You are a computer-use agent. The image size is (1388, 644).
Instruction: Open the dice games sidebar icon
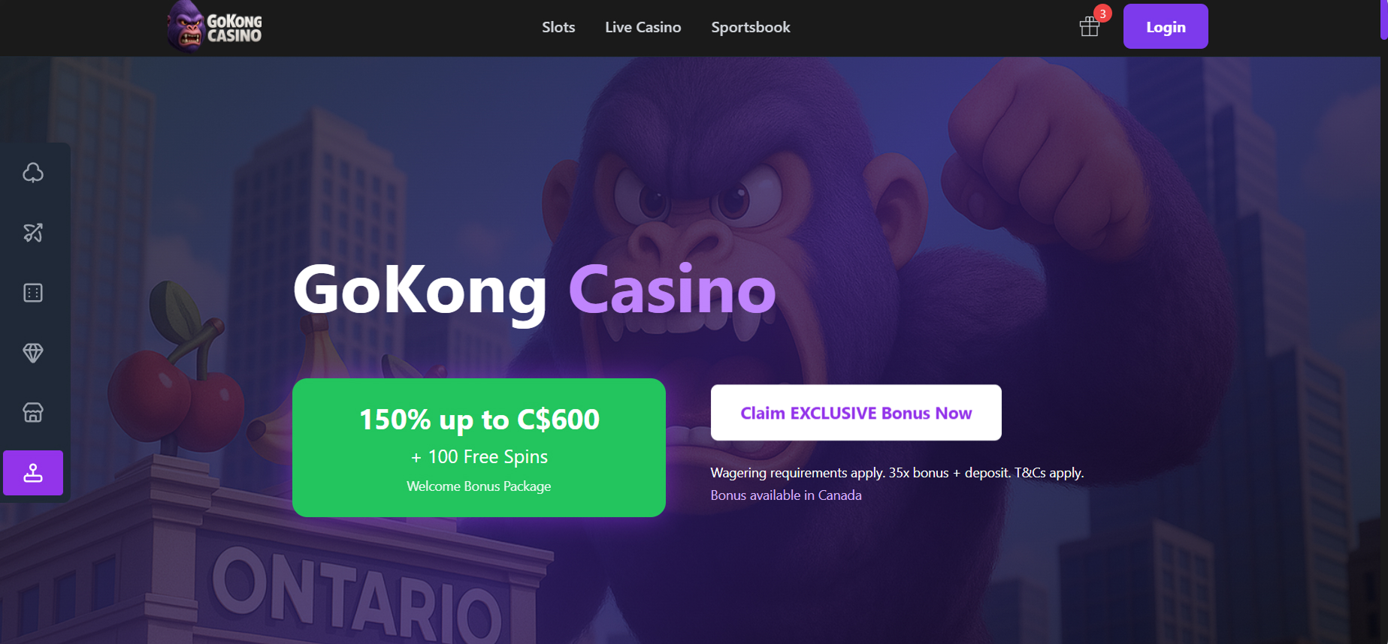click(x=33, y=293)
